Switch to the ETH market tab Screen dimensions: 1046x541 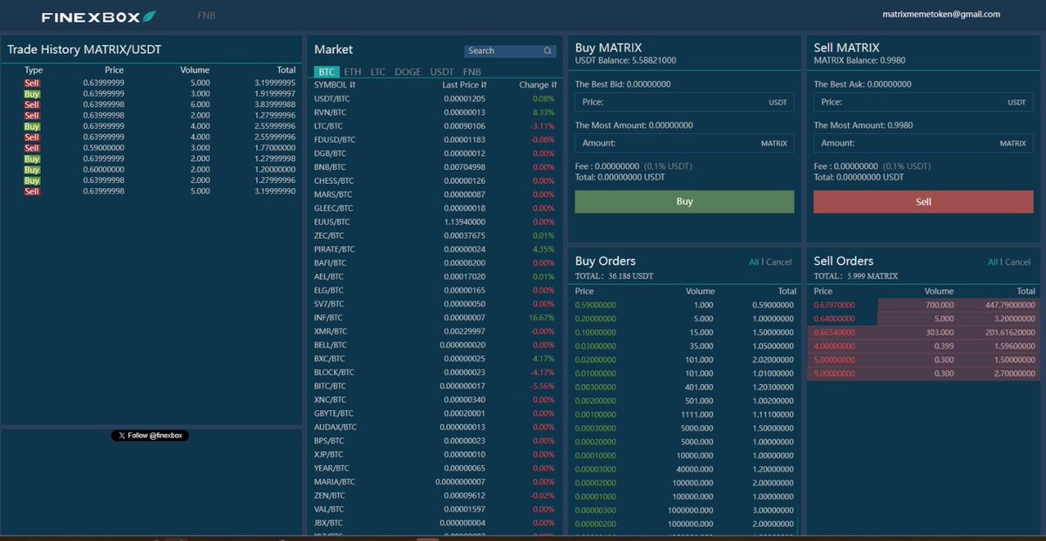pyautogui.click(x=352, y=71)
